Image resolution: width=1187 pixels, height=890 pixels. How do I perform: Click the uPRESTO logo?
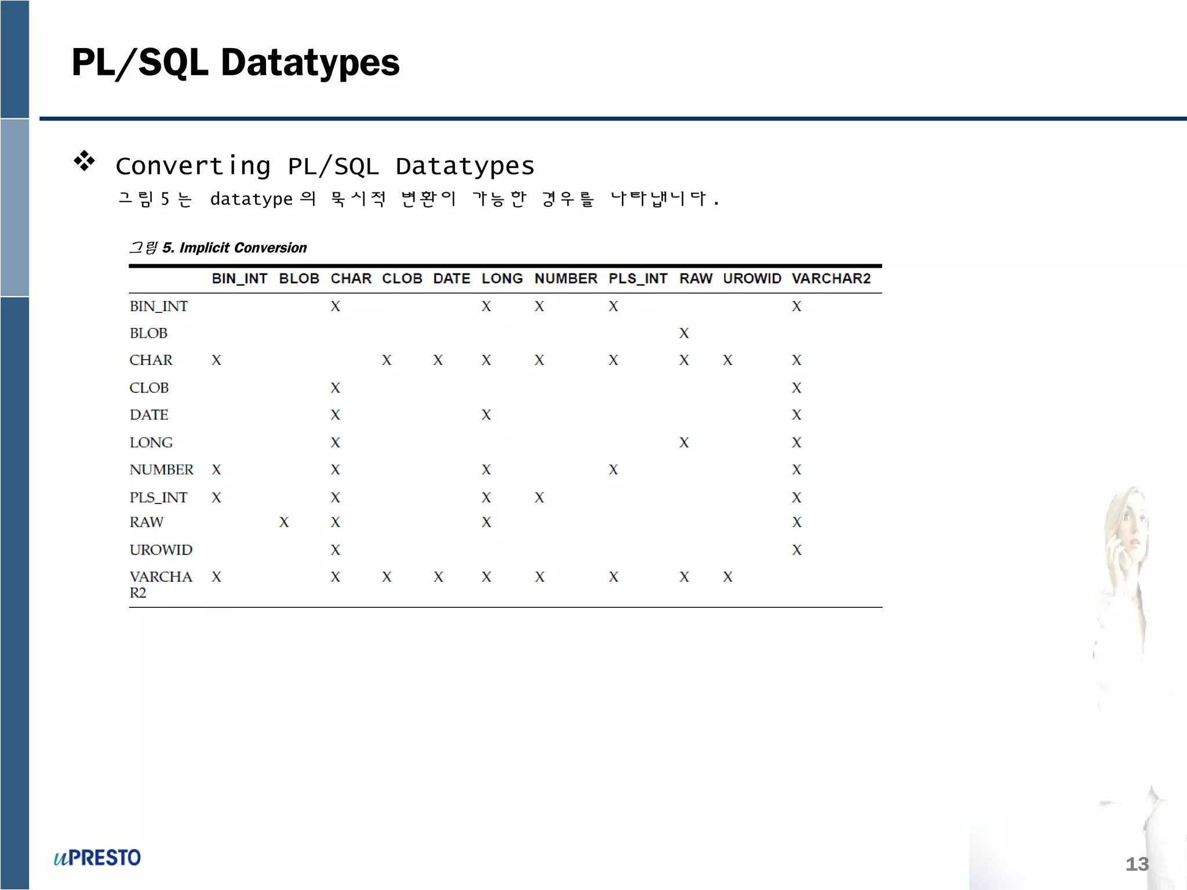tap(97, 858)
